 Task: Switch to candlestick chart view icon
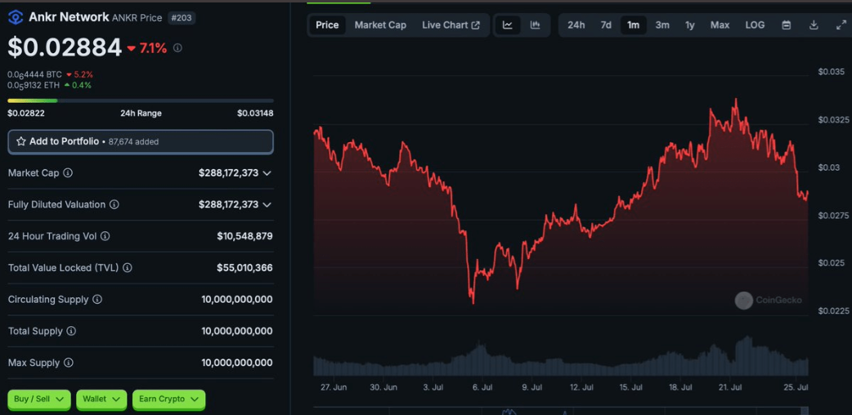536,25
